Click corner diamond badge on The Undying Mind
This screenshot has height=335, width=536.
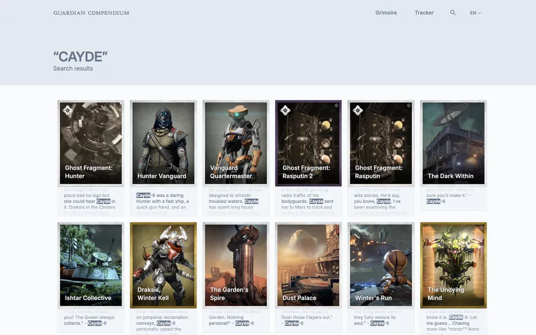(481, 227)
